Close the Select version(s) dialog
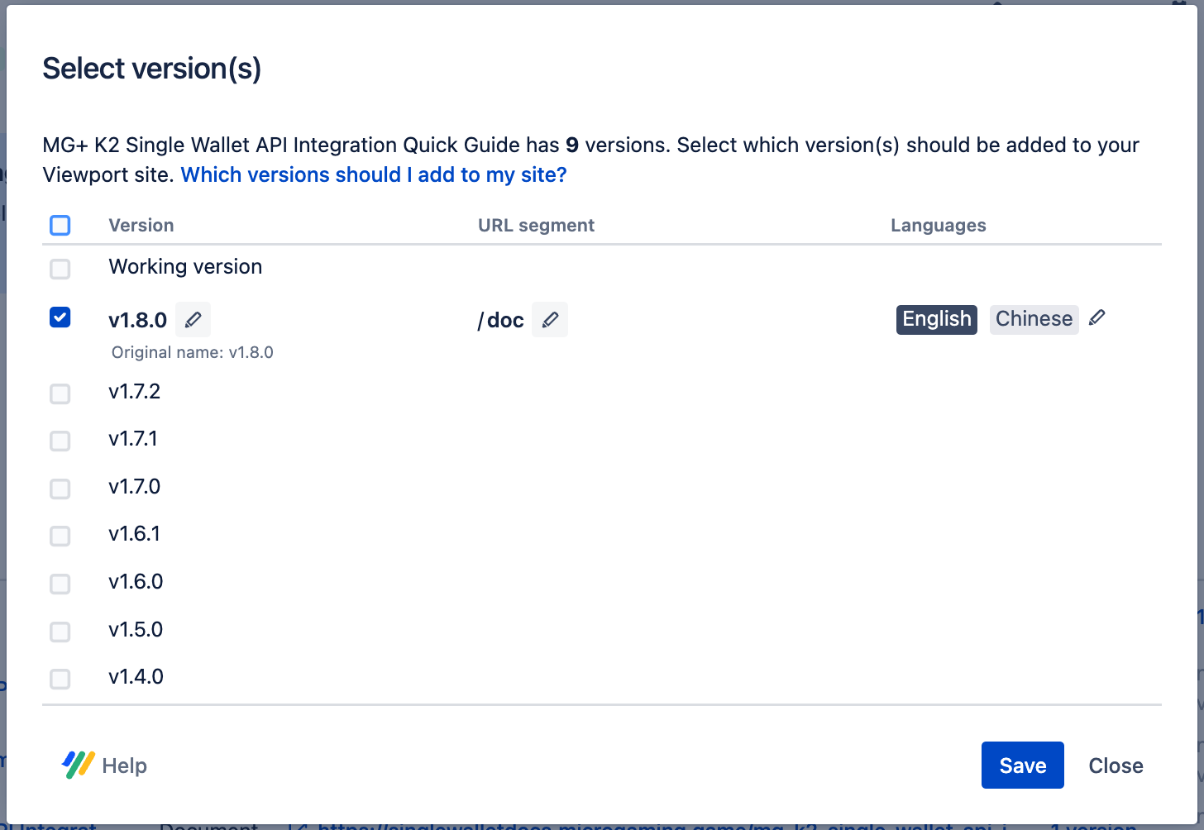Screen dimensions: 1204x830 (x=1116, y=766)
